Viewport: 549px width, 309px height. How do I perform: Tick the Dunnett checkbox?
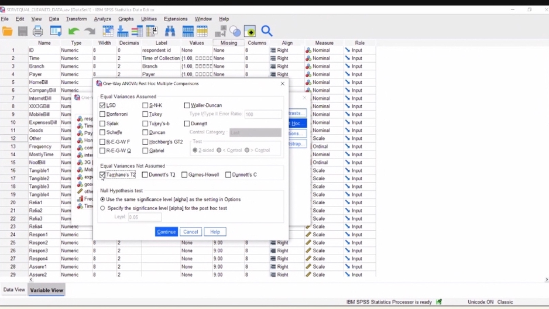point(187,123)
